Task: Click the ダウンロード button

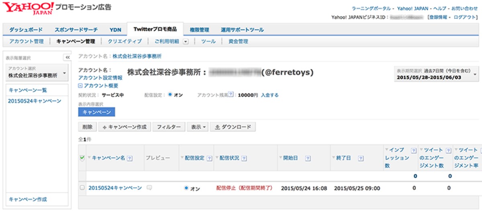Action: 233,127
